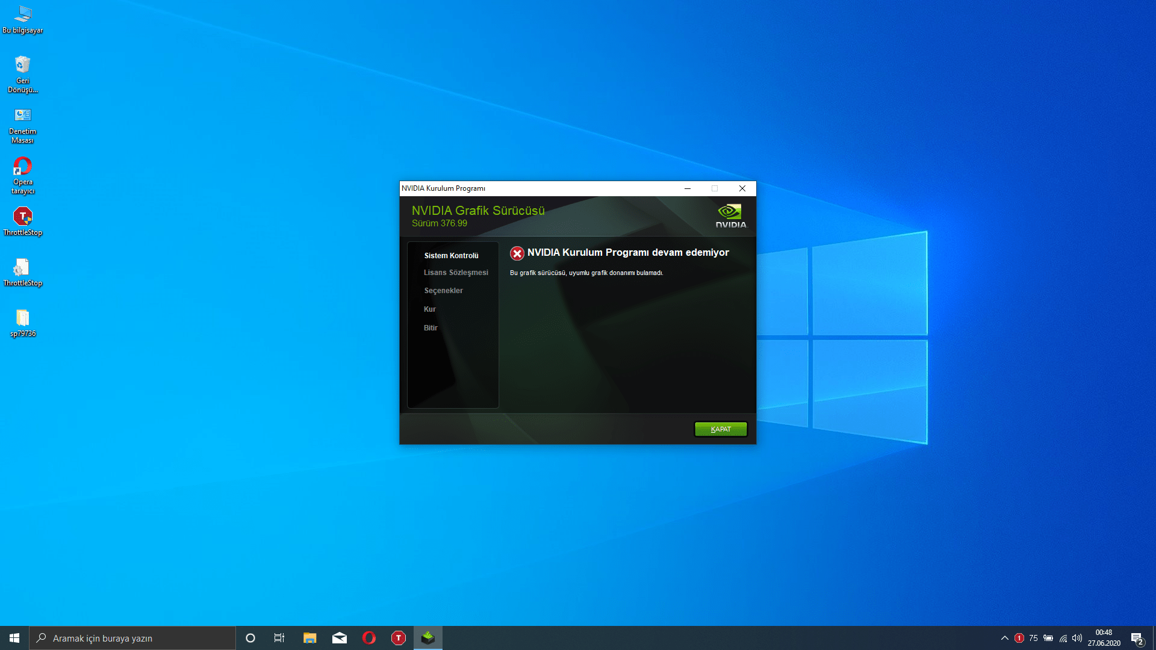
Task: Click the Windows Start button
Action: point(14,638)
